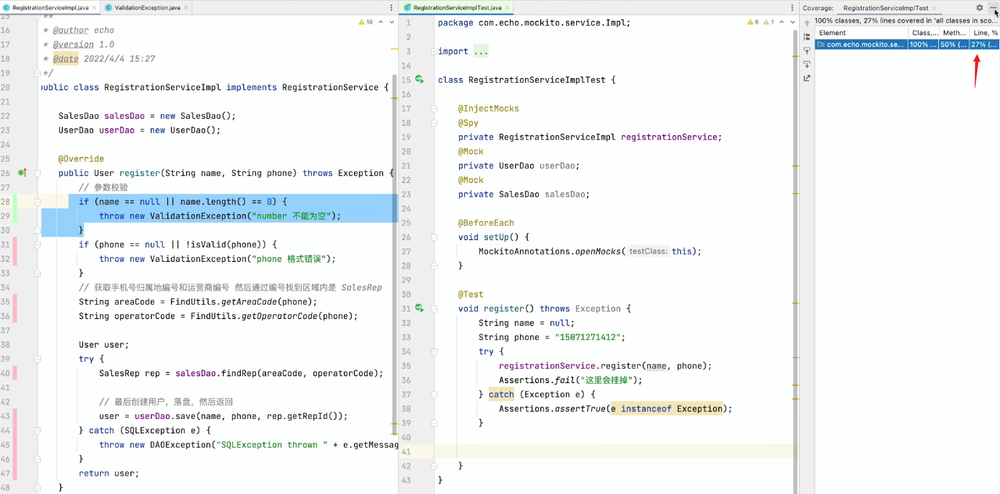This screenshot has height=494, width=1000.
Task: Open Coverage panel settings gear
Action: [980, 8]
